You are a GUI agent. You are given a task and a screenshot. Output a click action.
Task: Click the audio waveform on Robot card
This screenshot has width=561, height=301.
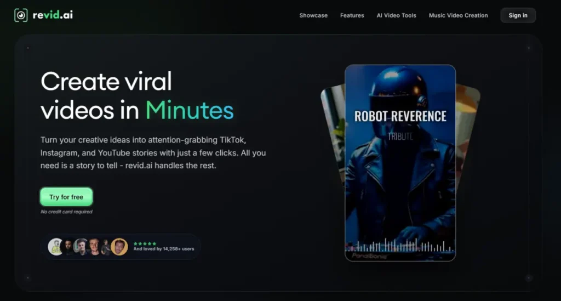400,245
